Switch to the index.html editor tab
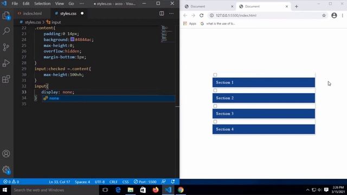The width and height of the screenshot is (347, 195). click(32, 14)
